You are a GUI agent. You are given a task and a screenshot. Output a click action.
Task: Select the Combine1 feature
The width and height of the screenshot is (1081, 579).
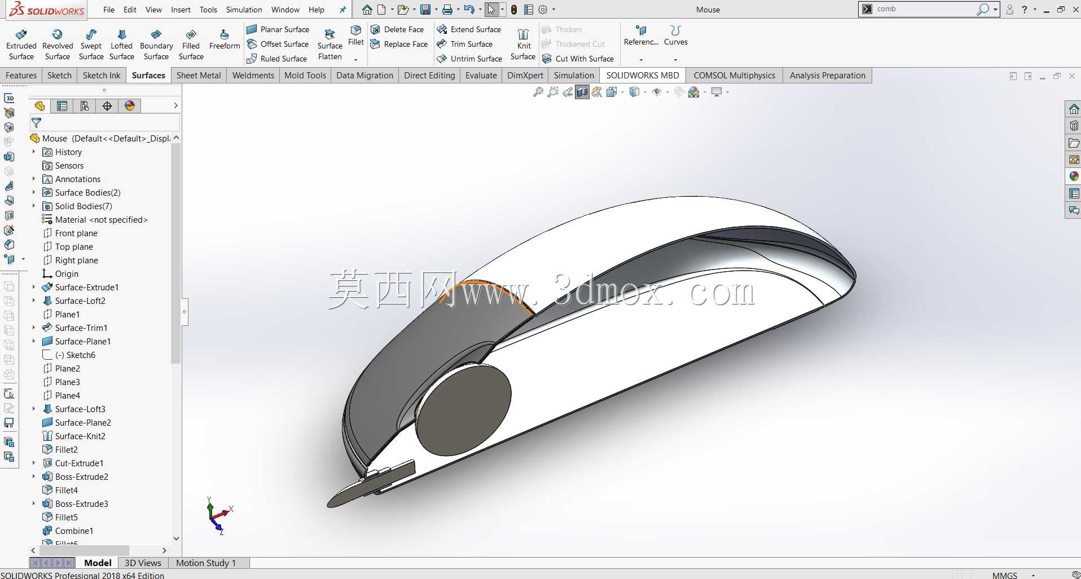(x=68, y=531)
